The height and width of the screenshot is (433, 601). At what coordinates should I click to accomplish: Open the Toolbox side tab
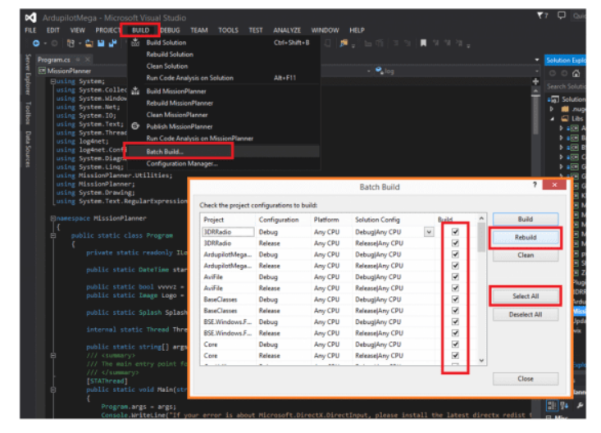[x=28, y=113]
